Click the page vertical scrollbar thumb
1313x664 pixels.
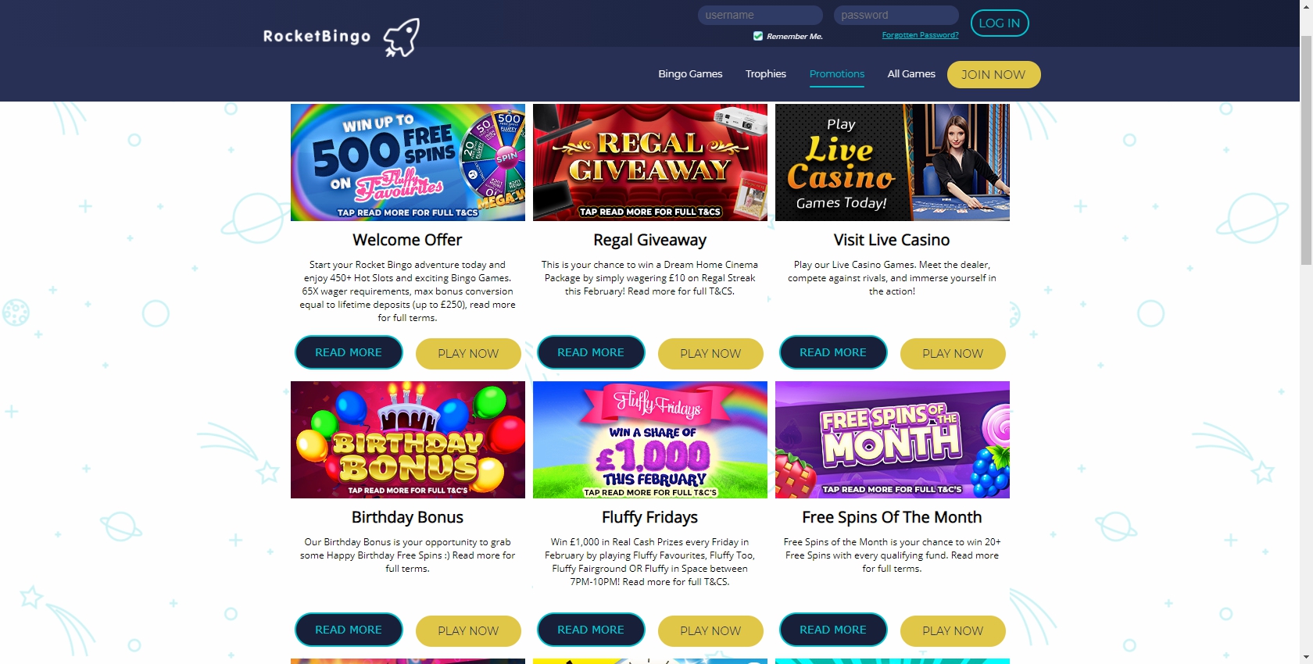click(1306, 148)
